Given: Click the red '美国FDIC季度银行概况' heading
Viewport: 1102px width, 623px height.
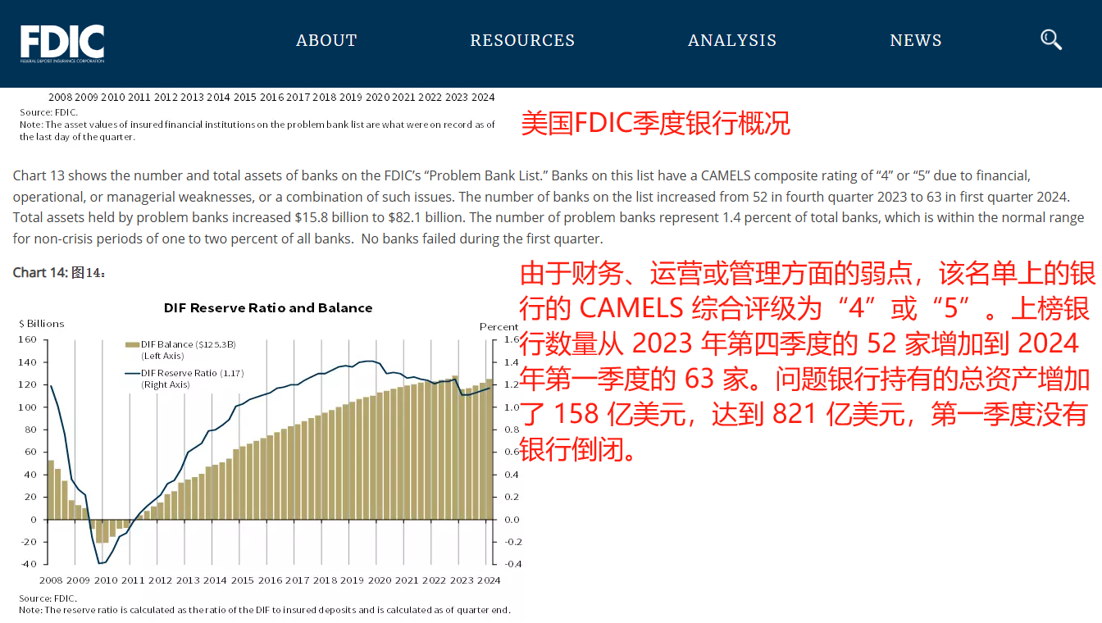Looking at the screenshot, I should (655, 124).
